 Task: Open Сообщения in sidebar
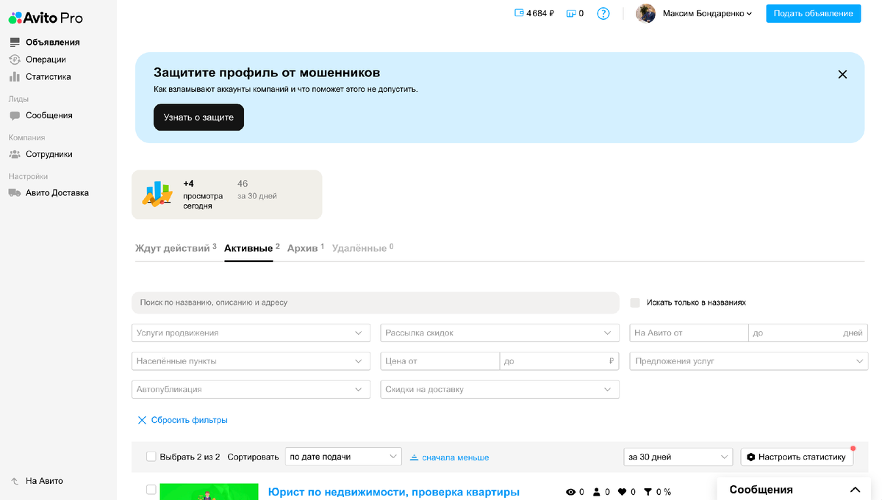49,115
